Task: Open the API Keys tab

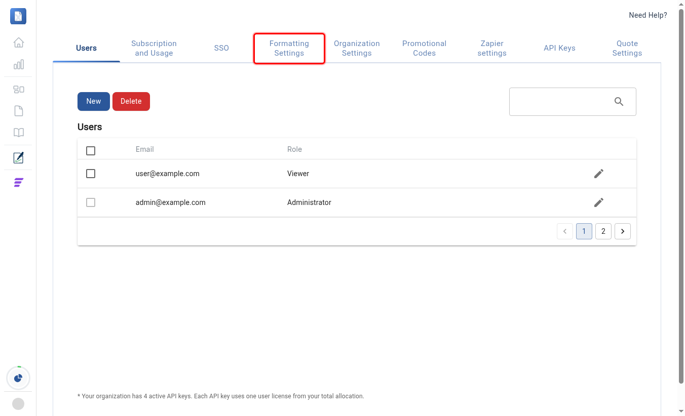Action: tap(559, 48)
